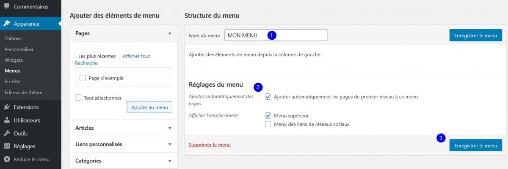Click the Nom du menu text field
The height and width of the screenshot is (169, 508).
[x=276, y=35]
